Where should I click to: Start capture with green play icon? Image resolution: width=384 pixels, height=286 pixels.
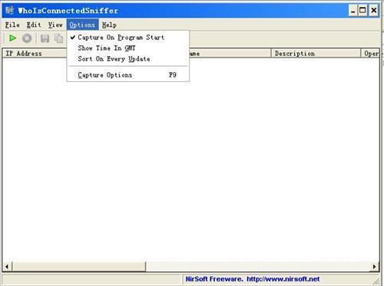[x=12, y=38]
